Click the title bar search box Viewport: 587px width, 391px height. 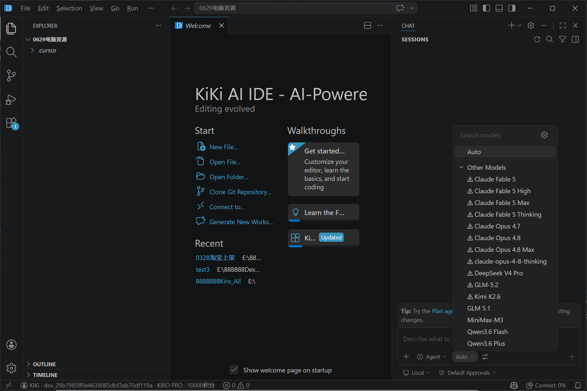pos(293,8)
